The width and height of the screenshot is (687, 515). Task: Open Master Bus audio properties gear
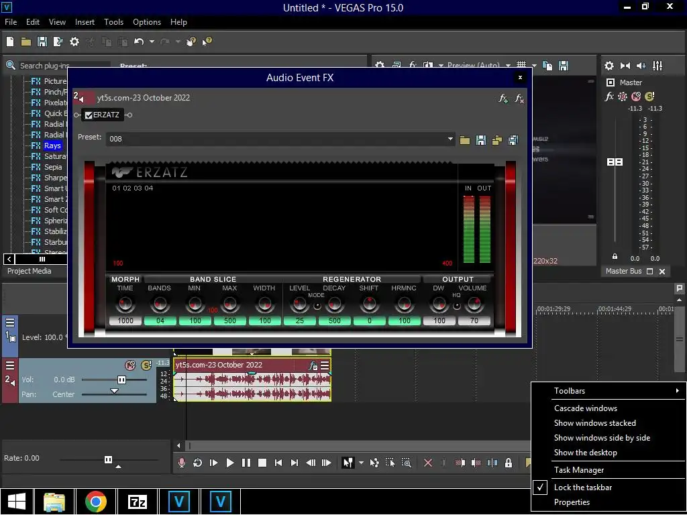coord(609,66)
